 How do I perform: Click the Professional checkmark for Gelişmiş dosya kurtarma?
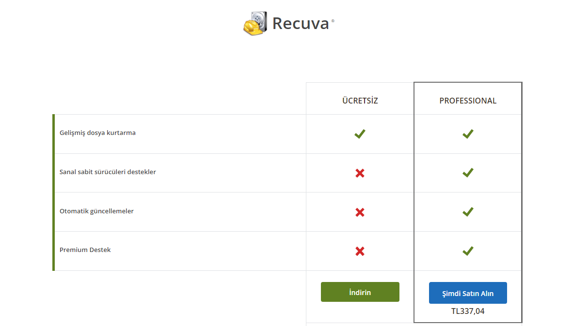pyautogui.click(x=468, y=134)
